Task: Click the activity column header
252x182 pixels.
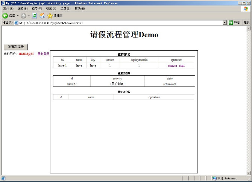Action: (117, 78)
